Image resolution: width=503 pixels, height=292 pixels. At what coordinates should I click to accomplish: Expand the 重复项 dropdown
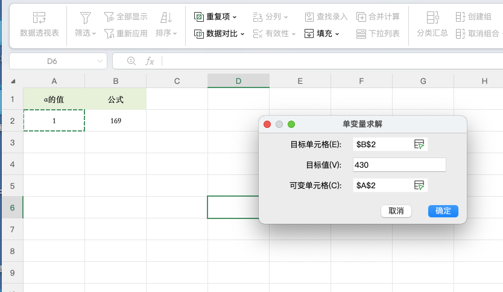click(235, 17)
